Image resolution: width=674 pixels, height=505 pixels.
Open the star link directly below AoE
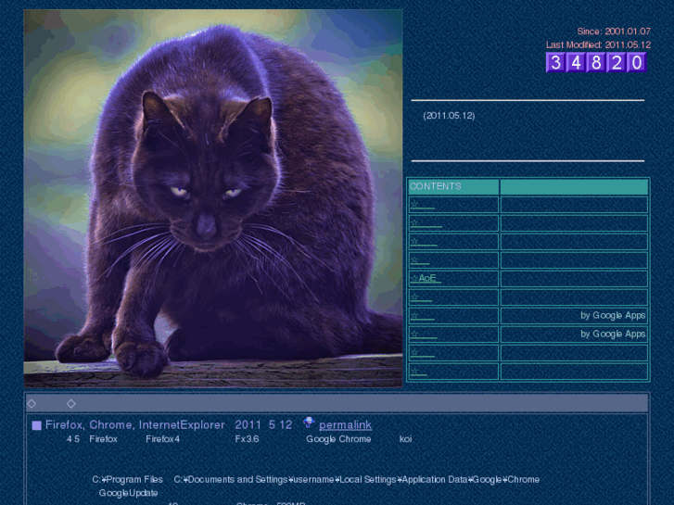tap(421, 297)
